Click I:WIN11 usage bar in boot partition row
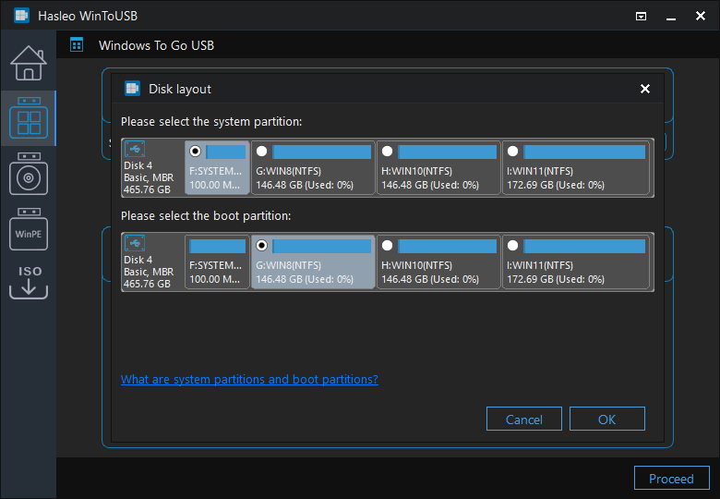The width and height of the screenshot is (720, 499). (x=584, y=246)
